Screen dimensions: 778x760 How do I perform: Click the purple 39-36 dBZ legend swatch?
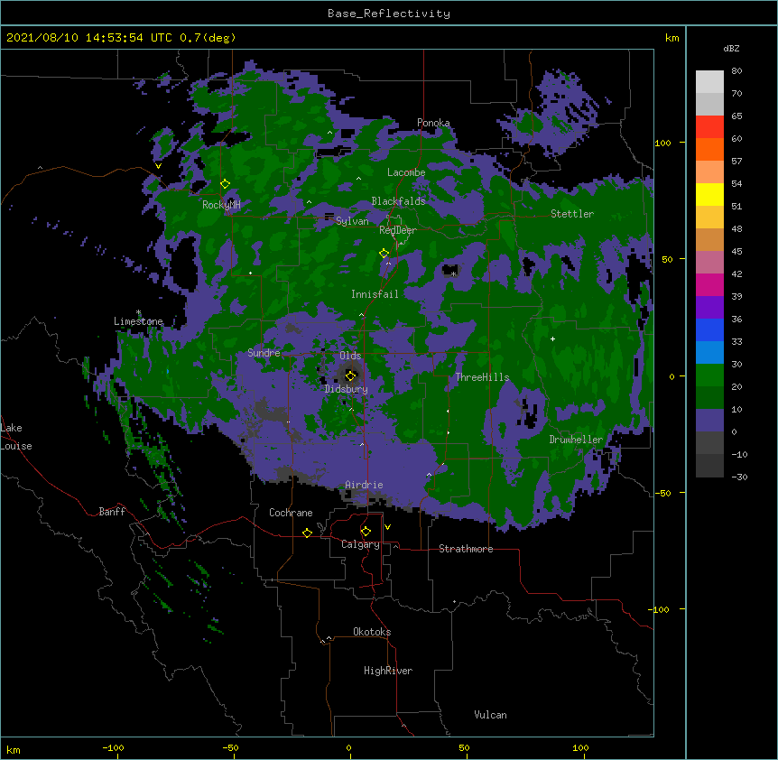coord(709,308)
